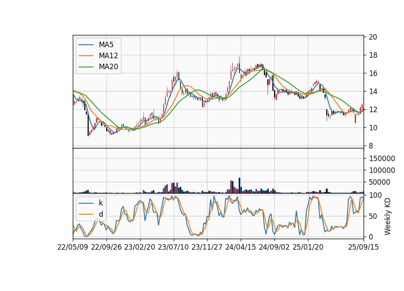The height and width of the screenshot is (291, 404).
Task: Click the price axis value 20
Action: (x=373, y=37)
